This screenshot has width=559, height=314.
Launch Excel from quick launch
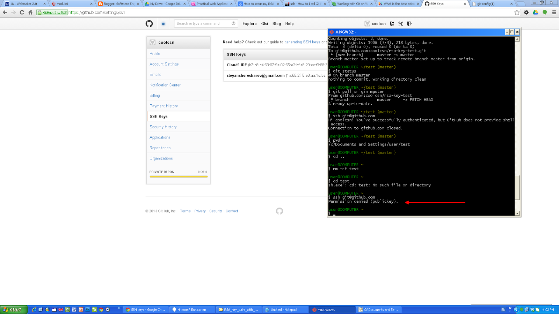67,309
